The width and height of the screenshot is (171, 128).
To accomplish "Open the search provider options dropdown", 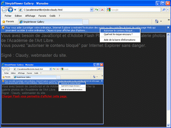I will point(168,10).
